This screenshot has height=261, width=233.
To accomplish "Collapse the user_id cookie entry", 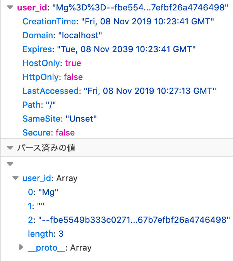I will [x=10, y=7].
